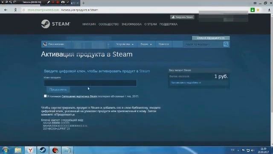Image resolution: width=273 pixels, height=154 pixels.
Task: Open the Список желаемого wishlist button
Action: [x=211, y=38]
